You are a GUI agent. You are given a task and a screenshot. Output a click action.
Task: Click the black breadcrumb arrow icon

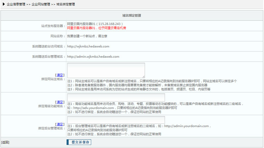tap(4, 4)
